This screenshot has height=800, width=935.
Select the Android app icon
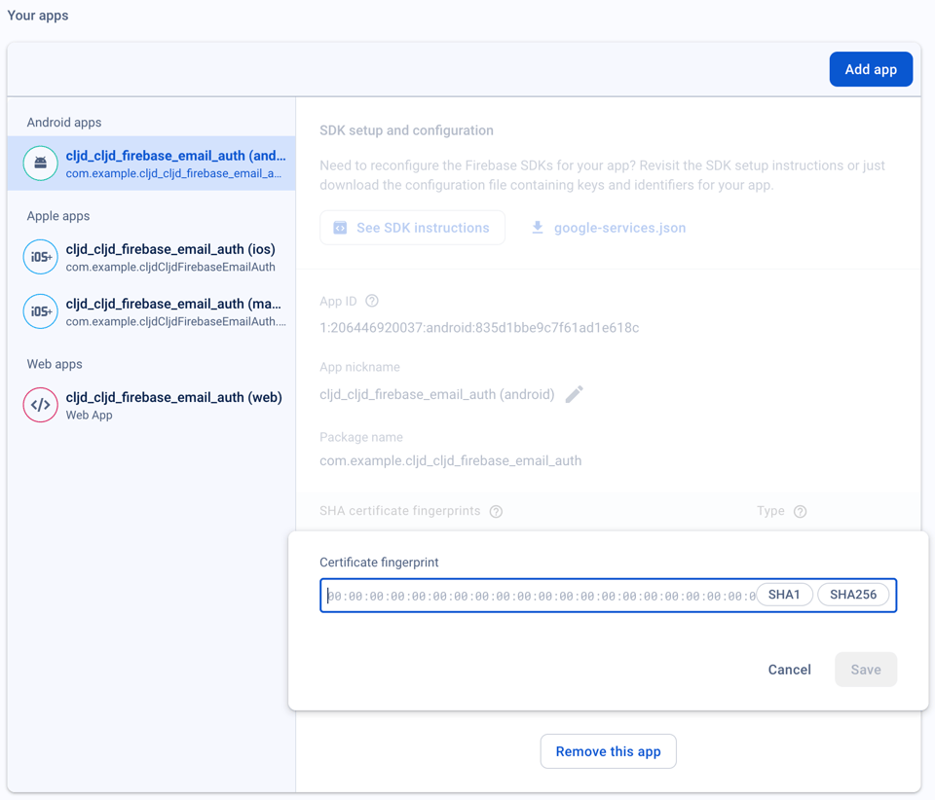pyautogui.click(x=40, y=163)
